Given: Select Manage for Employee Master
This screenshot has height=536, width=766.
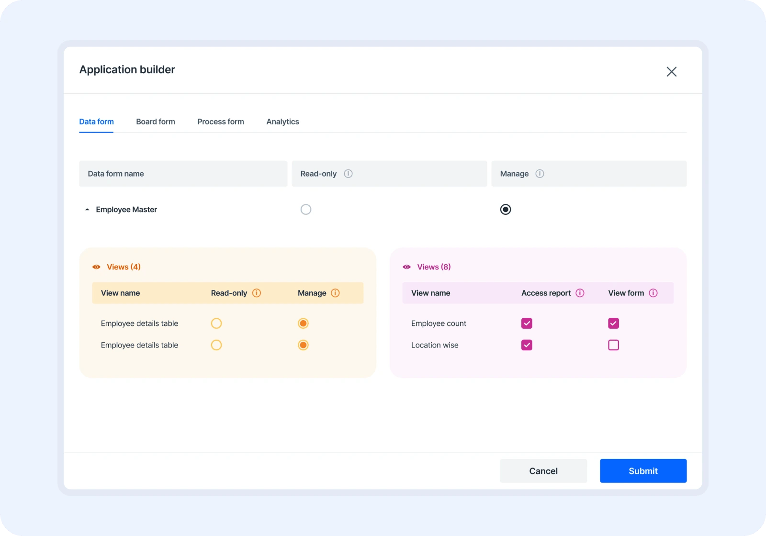Looking at the screenshot, I should 506,210.
